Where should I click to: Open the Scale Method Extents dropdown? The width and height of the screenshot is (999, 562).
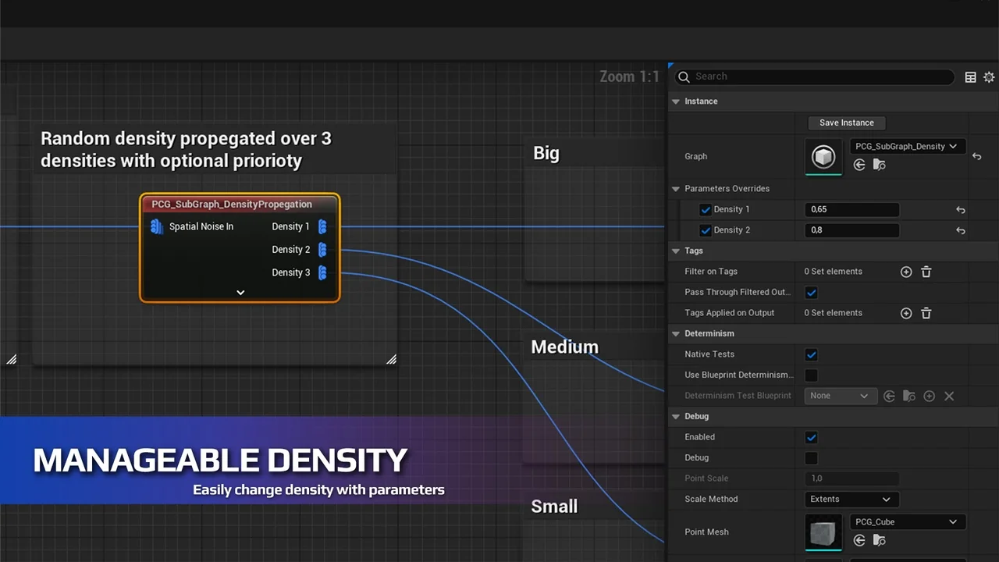tap(851, 500)
